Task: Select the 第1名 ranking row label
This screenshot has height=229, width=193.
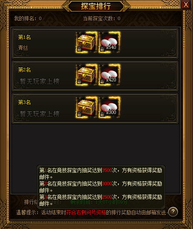Action: (24, 38)
